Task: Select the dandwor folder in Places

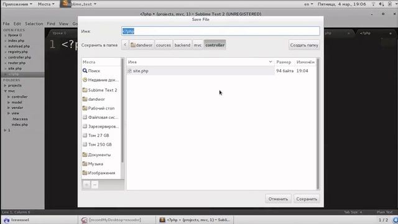Action: pos(94,99)
